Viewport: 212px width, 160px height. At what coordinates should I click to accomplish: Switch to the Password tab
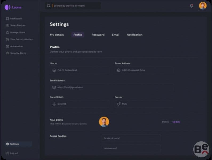tap(98, 35)
